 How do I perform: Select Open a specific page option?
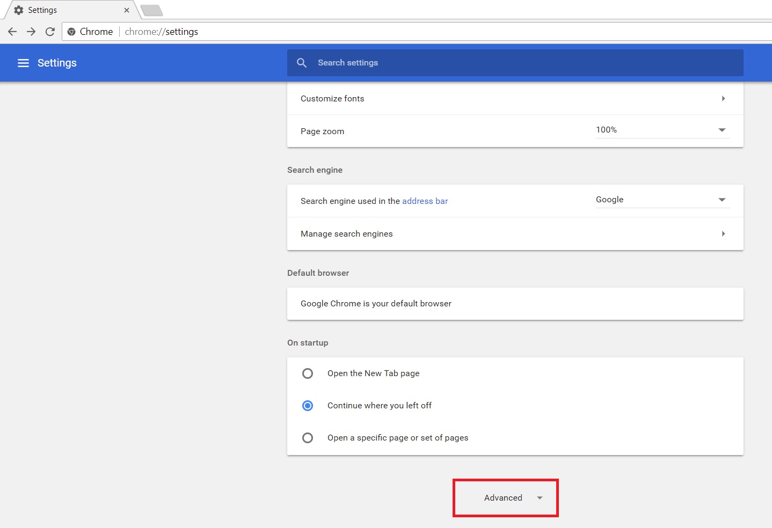point(308,438)
